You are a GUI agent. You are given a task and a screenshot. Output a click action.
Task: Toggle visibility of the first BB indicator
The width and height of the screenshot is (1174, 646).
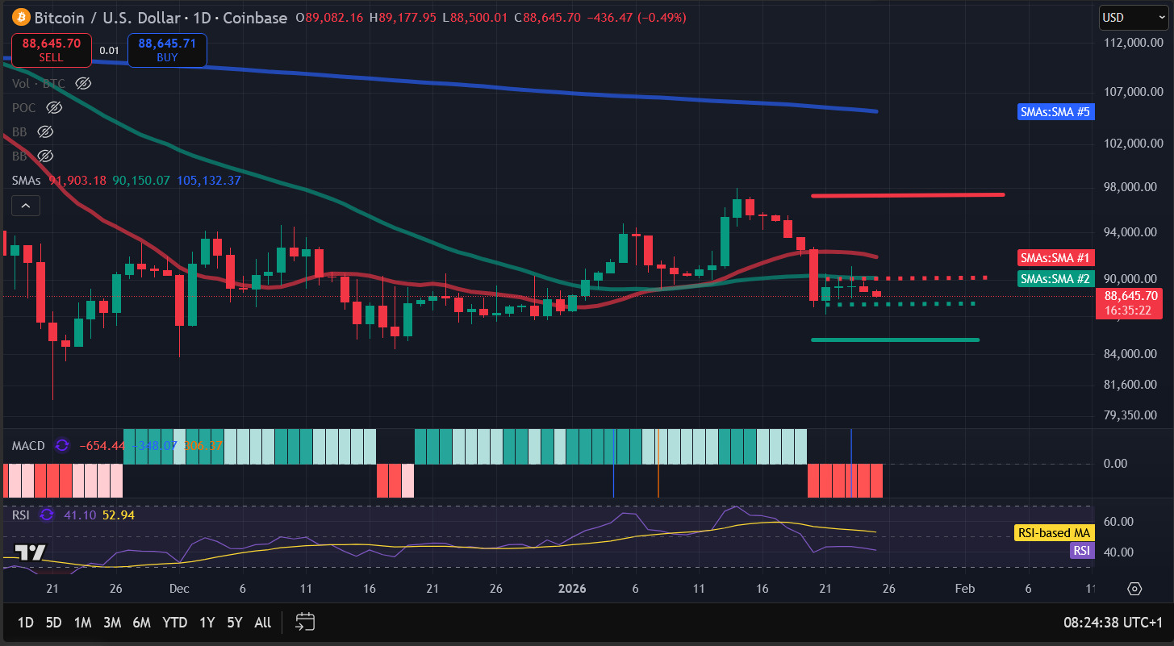coord(46,131)
